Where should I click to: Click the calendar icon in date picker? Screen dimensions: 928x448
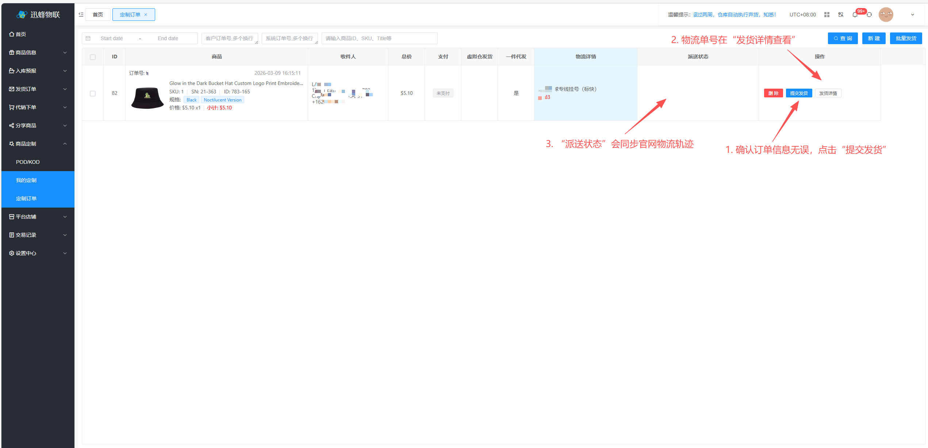coord(88,38)
